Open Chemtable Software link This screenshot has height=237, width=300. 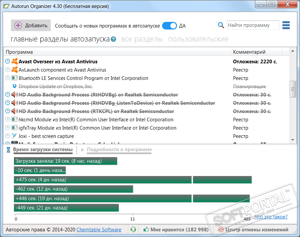click(99, 229)
